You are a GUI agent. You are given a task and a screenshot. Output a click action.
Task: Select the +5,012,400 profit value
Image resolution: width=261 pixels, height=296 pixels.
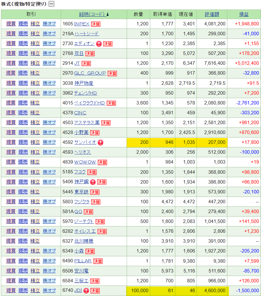(247, 63)
